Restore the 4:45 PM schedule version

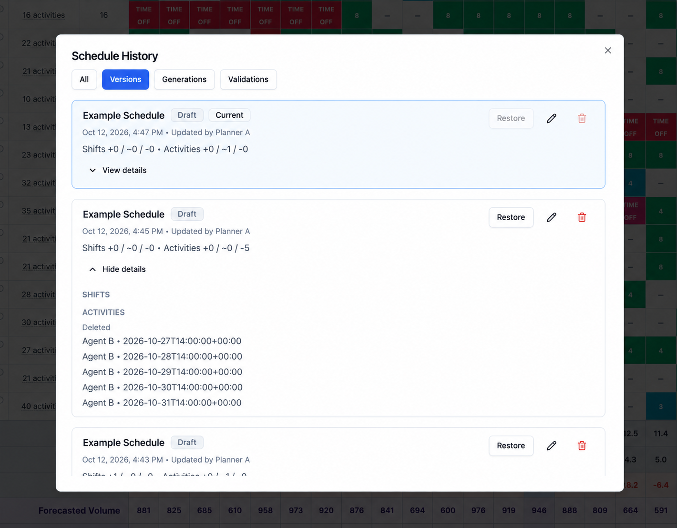click(511, 217)
